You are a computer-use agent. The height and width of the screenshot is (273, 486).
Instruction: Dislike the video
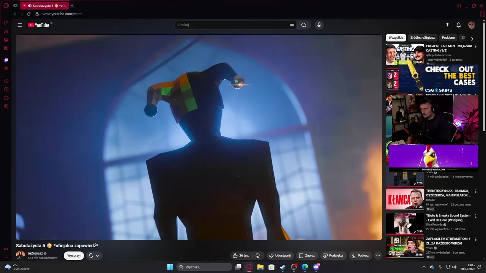(258, 256)
